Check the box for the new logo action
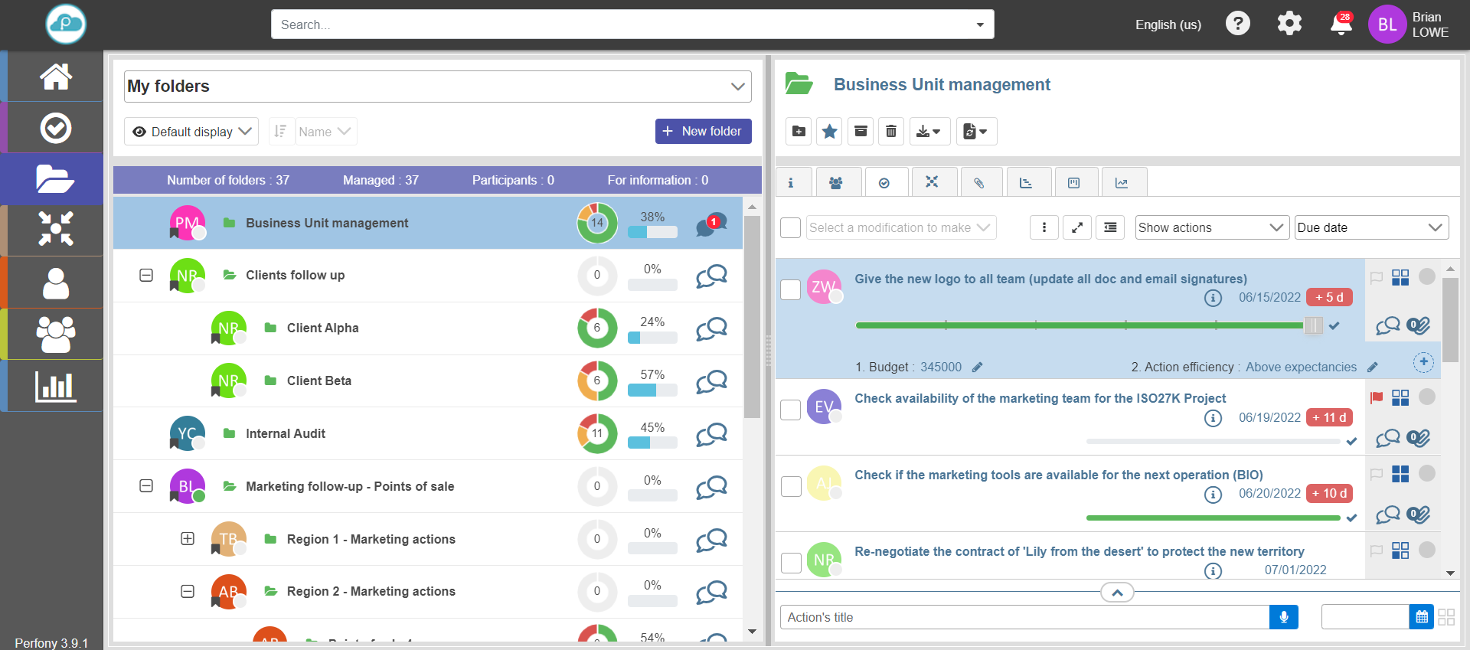 coord(791,290)
